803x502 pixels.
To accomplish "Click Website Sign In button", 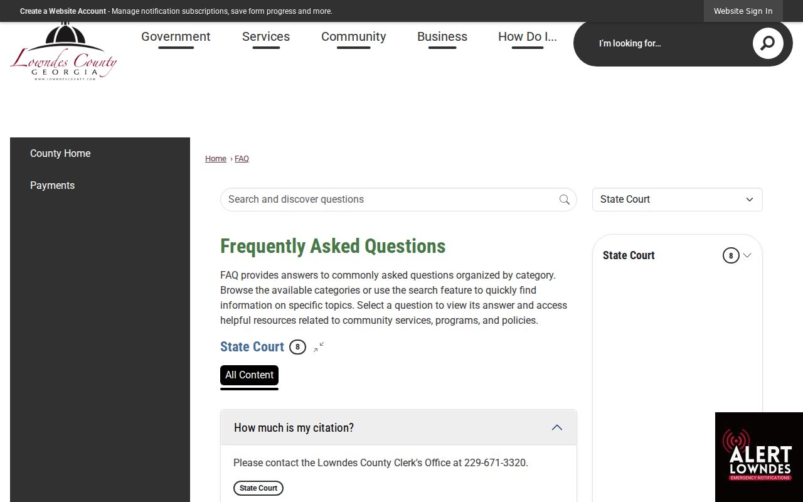I will [743, 11].
